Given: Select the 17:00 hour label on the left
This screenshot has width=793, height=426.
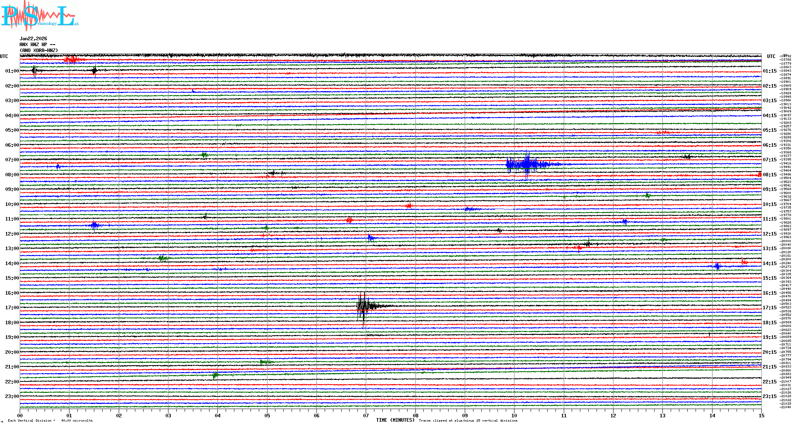Looking at the screenshot, I should [12, 308].
